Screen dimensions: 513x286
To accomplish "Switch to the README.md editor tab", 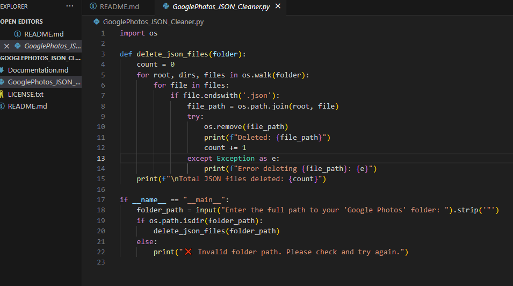I will (118, 6).
